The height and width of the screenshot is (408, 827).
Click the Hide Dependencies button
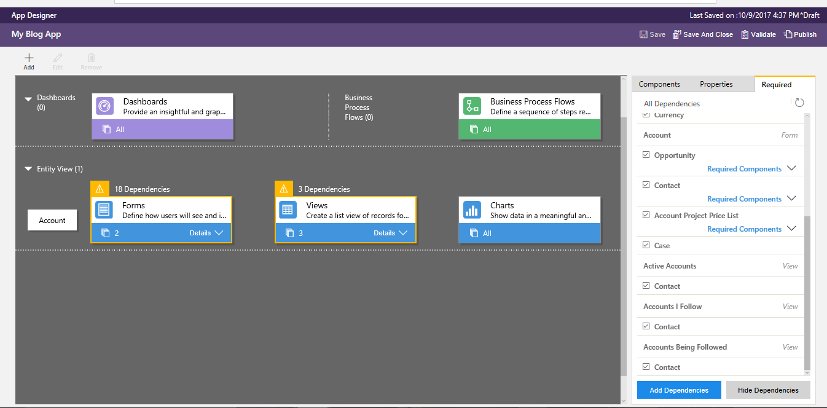768,390
